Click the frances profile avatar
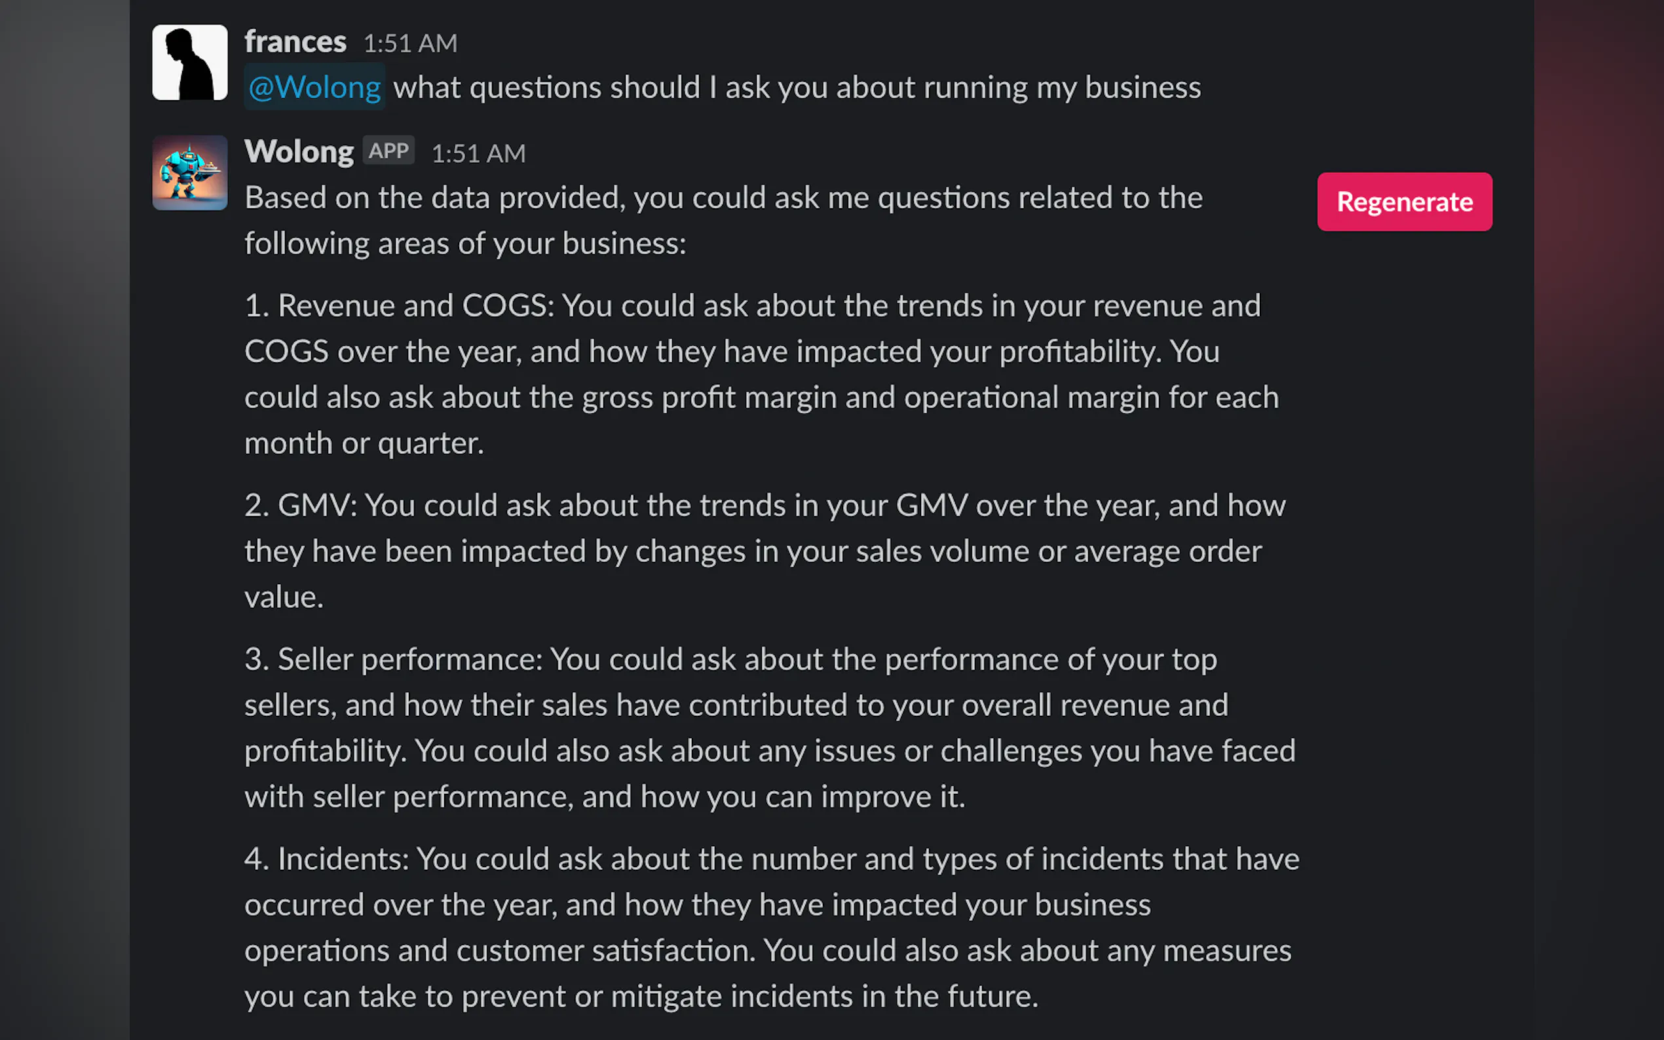The image size is (1664, 1040). tap(189, 63)
